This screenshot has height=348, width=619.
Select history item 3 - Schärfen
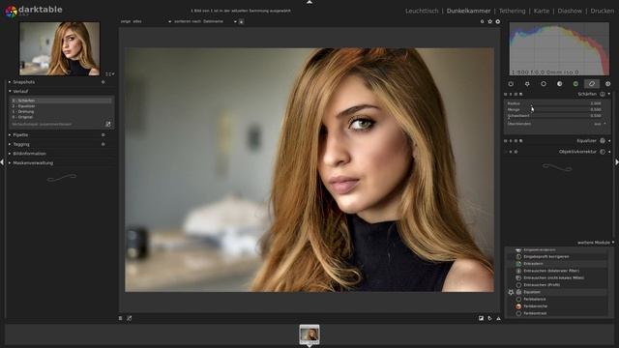(61, 101)
